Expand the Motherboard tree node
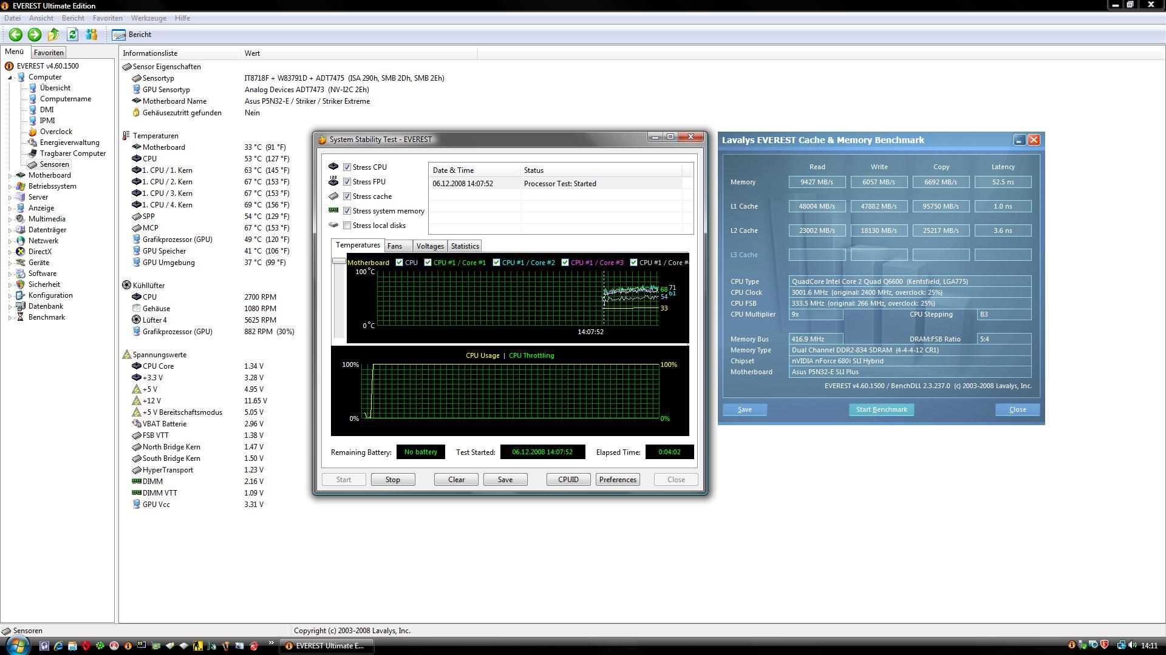This screenshot has width=1166, height=655. pyautogui.click(x=10, y=175)
